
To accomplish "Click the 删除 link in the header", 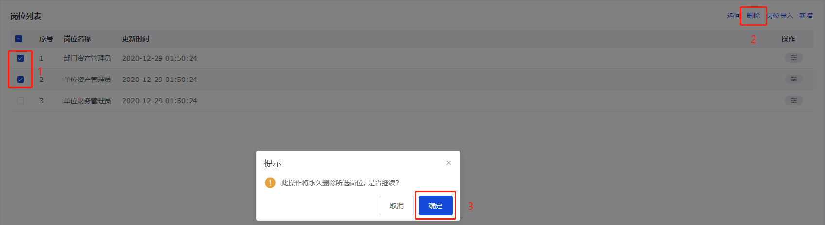I will pos(754,16).
